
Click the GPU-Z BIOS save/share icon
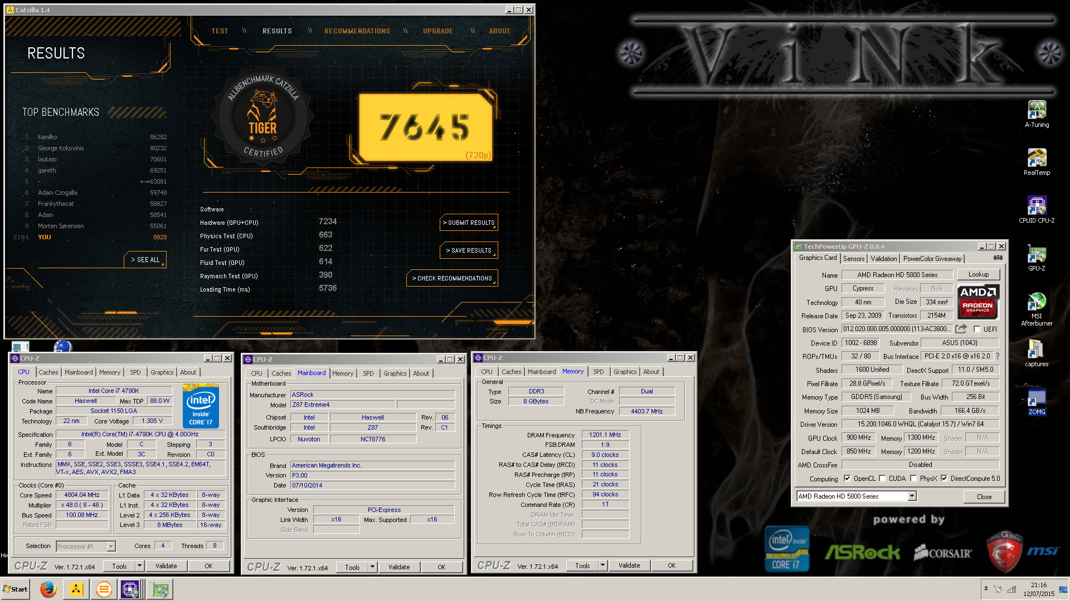pyautogui.click(x=961, y=329)
